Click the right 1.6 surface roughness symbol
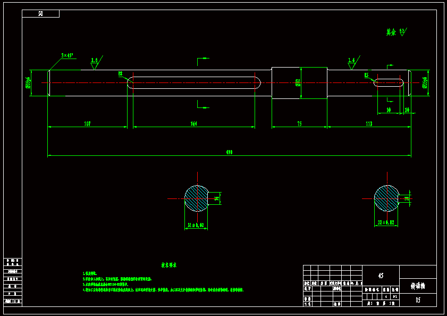 click(351, 62)
